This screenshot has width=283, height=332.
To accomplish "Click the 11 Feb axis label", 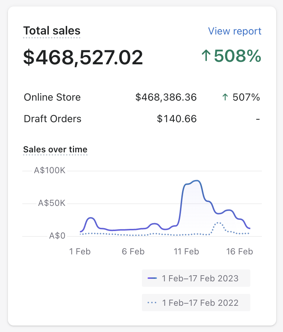I will click(186, 252).
